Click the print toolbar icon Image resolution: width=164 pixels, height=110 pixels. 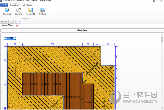pos(11,22)
